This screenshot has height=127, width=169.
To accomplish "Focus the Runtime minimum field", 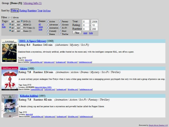I will [x=86, y=29].
